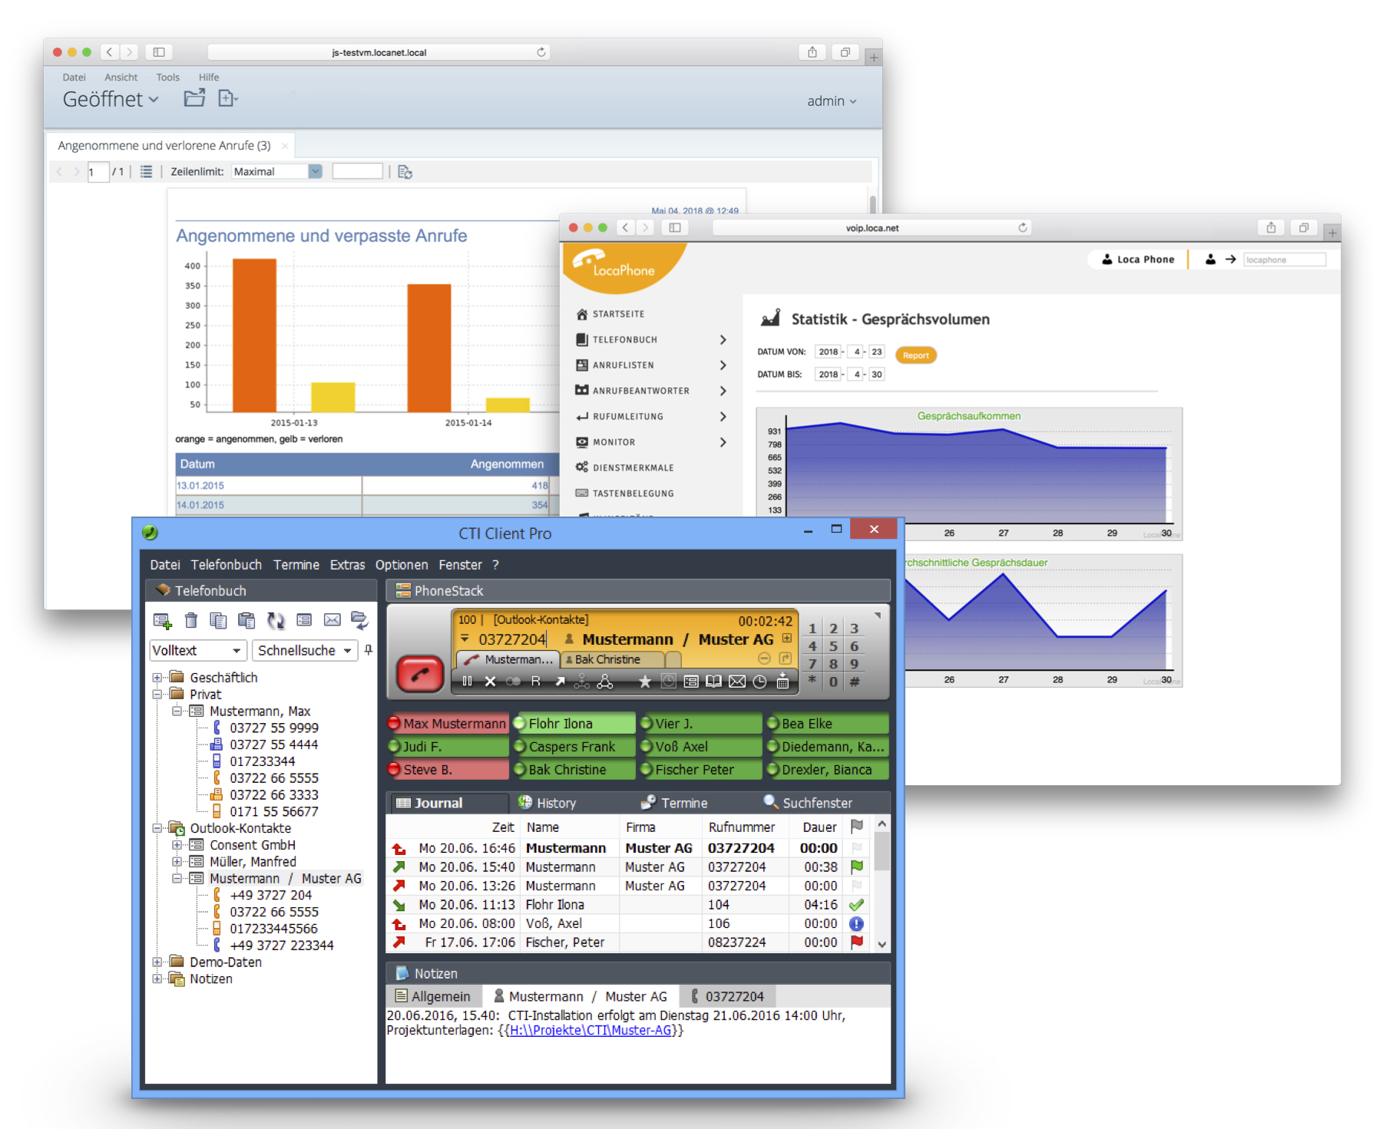The height and width of the screenshot is (1129, 1373).
Task: Open the Extras menu in CTI Client
Action: pyautogui.click(x=347, y=565)
